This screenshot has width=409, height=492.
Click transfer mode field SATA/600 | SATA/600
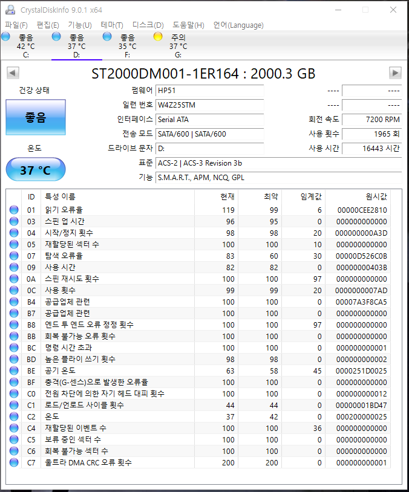tap(209, 134)
